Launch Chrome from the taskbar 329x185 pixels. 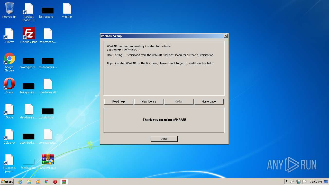[47, 182]
